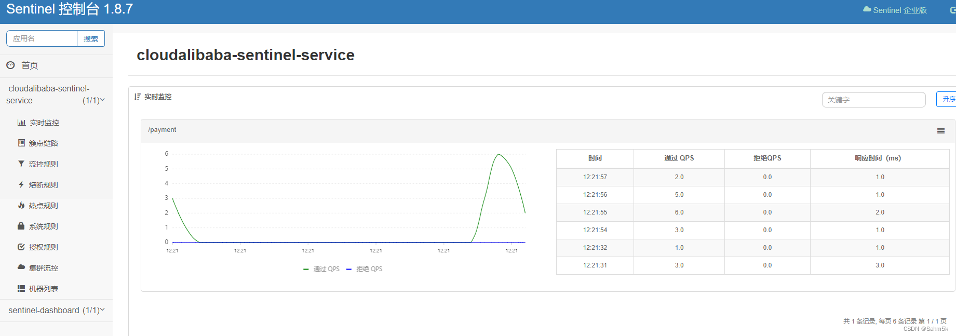Click the 6.0 passed QPS value
The width and height of the screenshot is (956, 336).
point(679,212)
